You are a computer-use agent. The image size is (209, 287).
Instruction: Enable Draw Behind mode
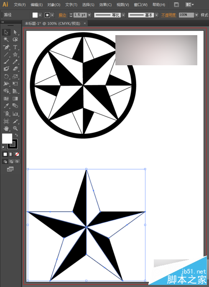(11, 161)
